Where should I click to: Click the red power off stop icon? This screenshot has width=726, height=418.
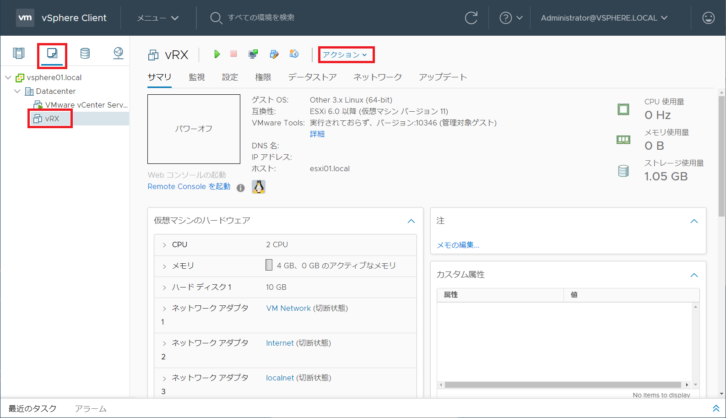(x=233, y=54)
